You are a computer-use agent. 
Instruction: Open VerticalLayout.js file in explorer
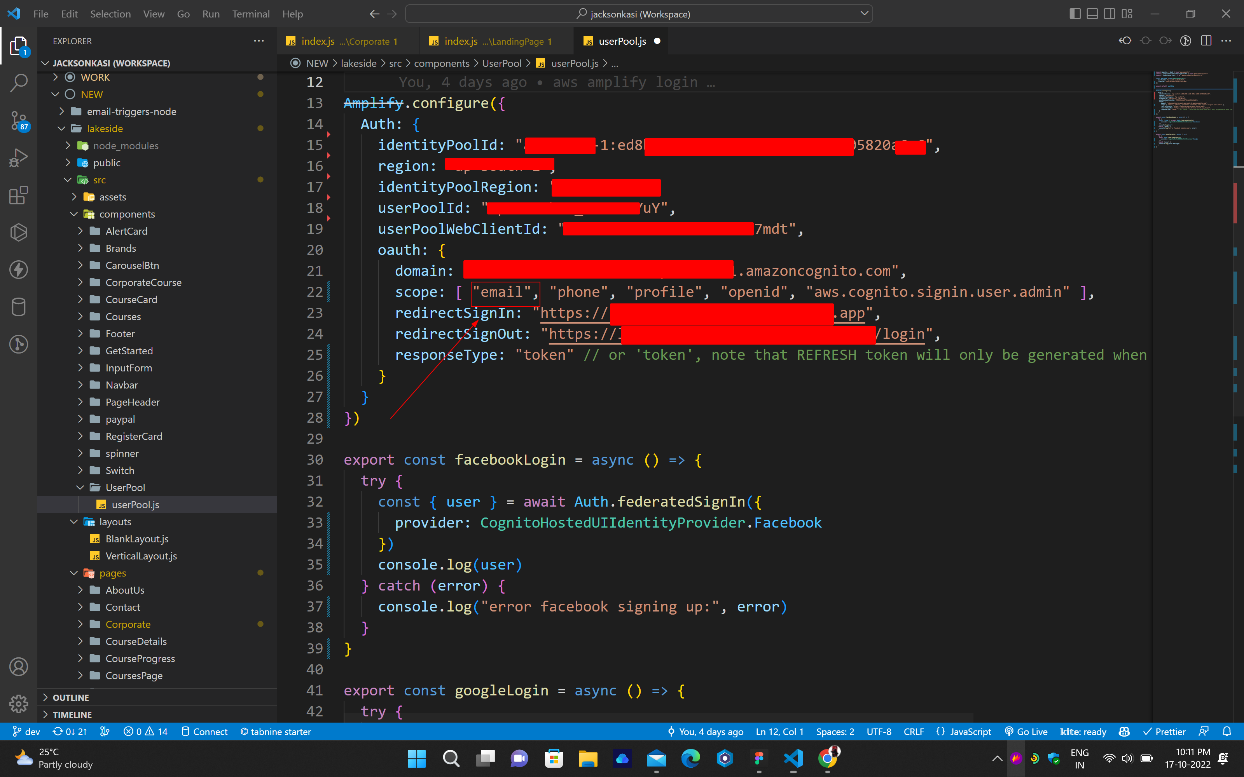[141, 556]
